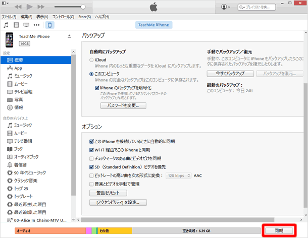Image resolution: width=308 pixels, height=238 pixels.
Task: Open the Store(S) menu
Action: [84, 17]
